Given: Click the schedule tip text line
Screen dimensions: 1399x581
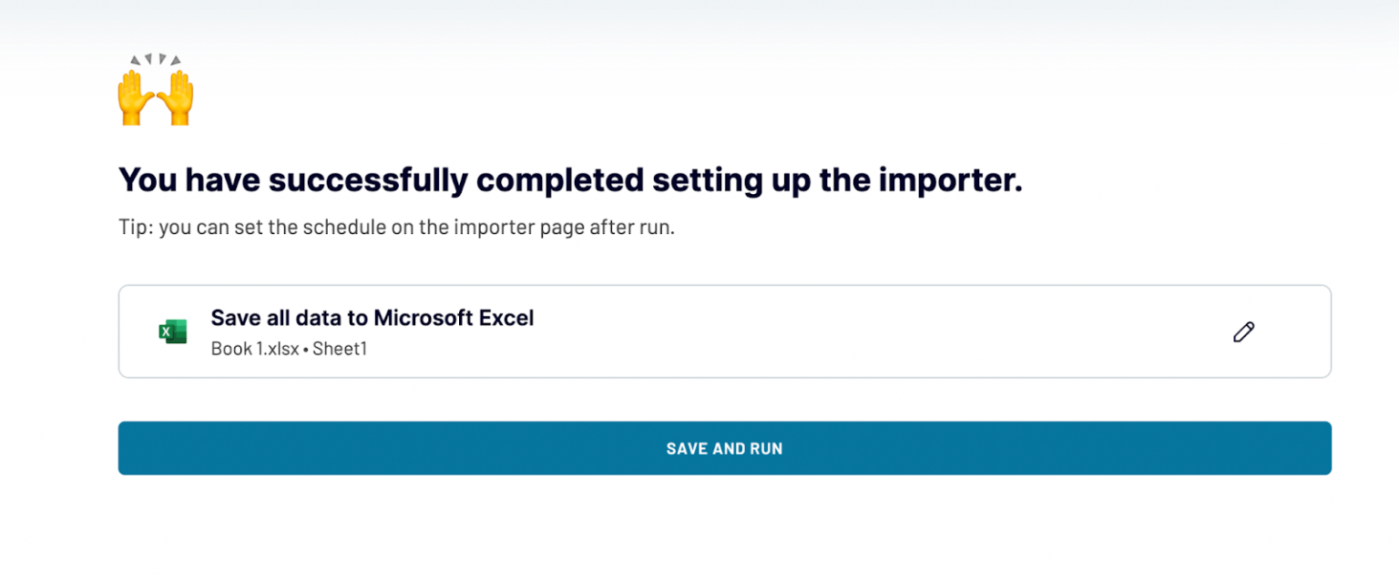Looking at the screenshot, I should [x=396, y=228].
